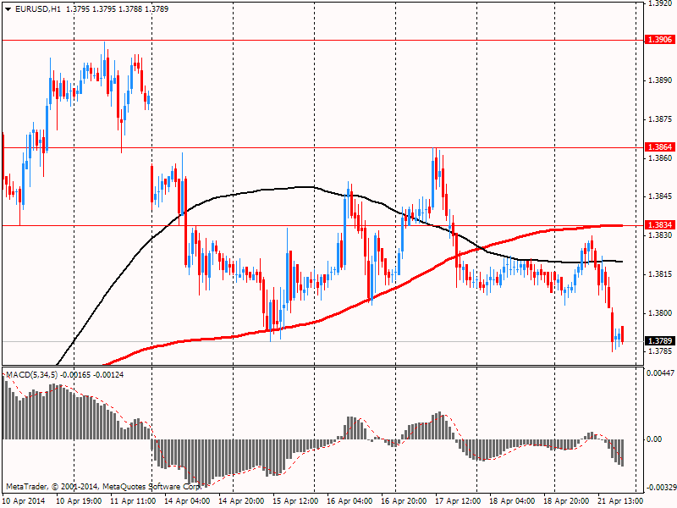Click the 1.3860 price scale label
677x508 pixels.
click(660, 158)
